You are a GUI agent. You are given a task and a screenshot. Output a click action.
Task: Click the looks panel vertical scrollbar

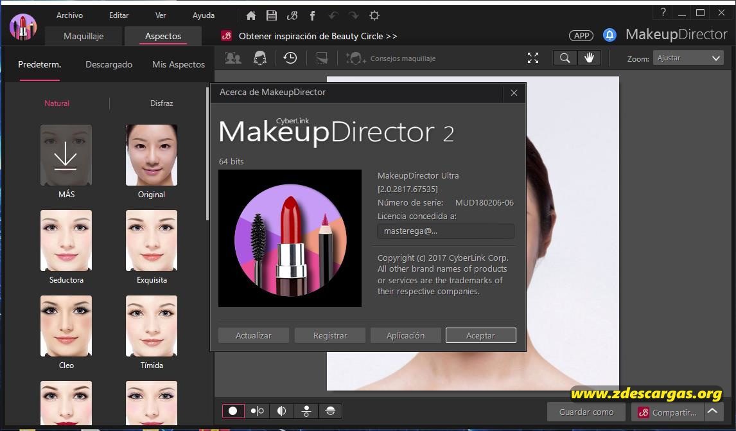coord(207,154)
